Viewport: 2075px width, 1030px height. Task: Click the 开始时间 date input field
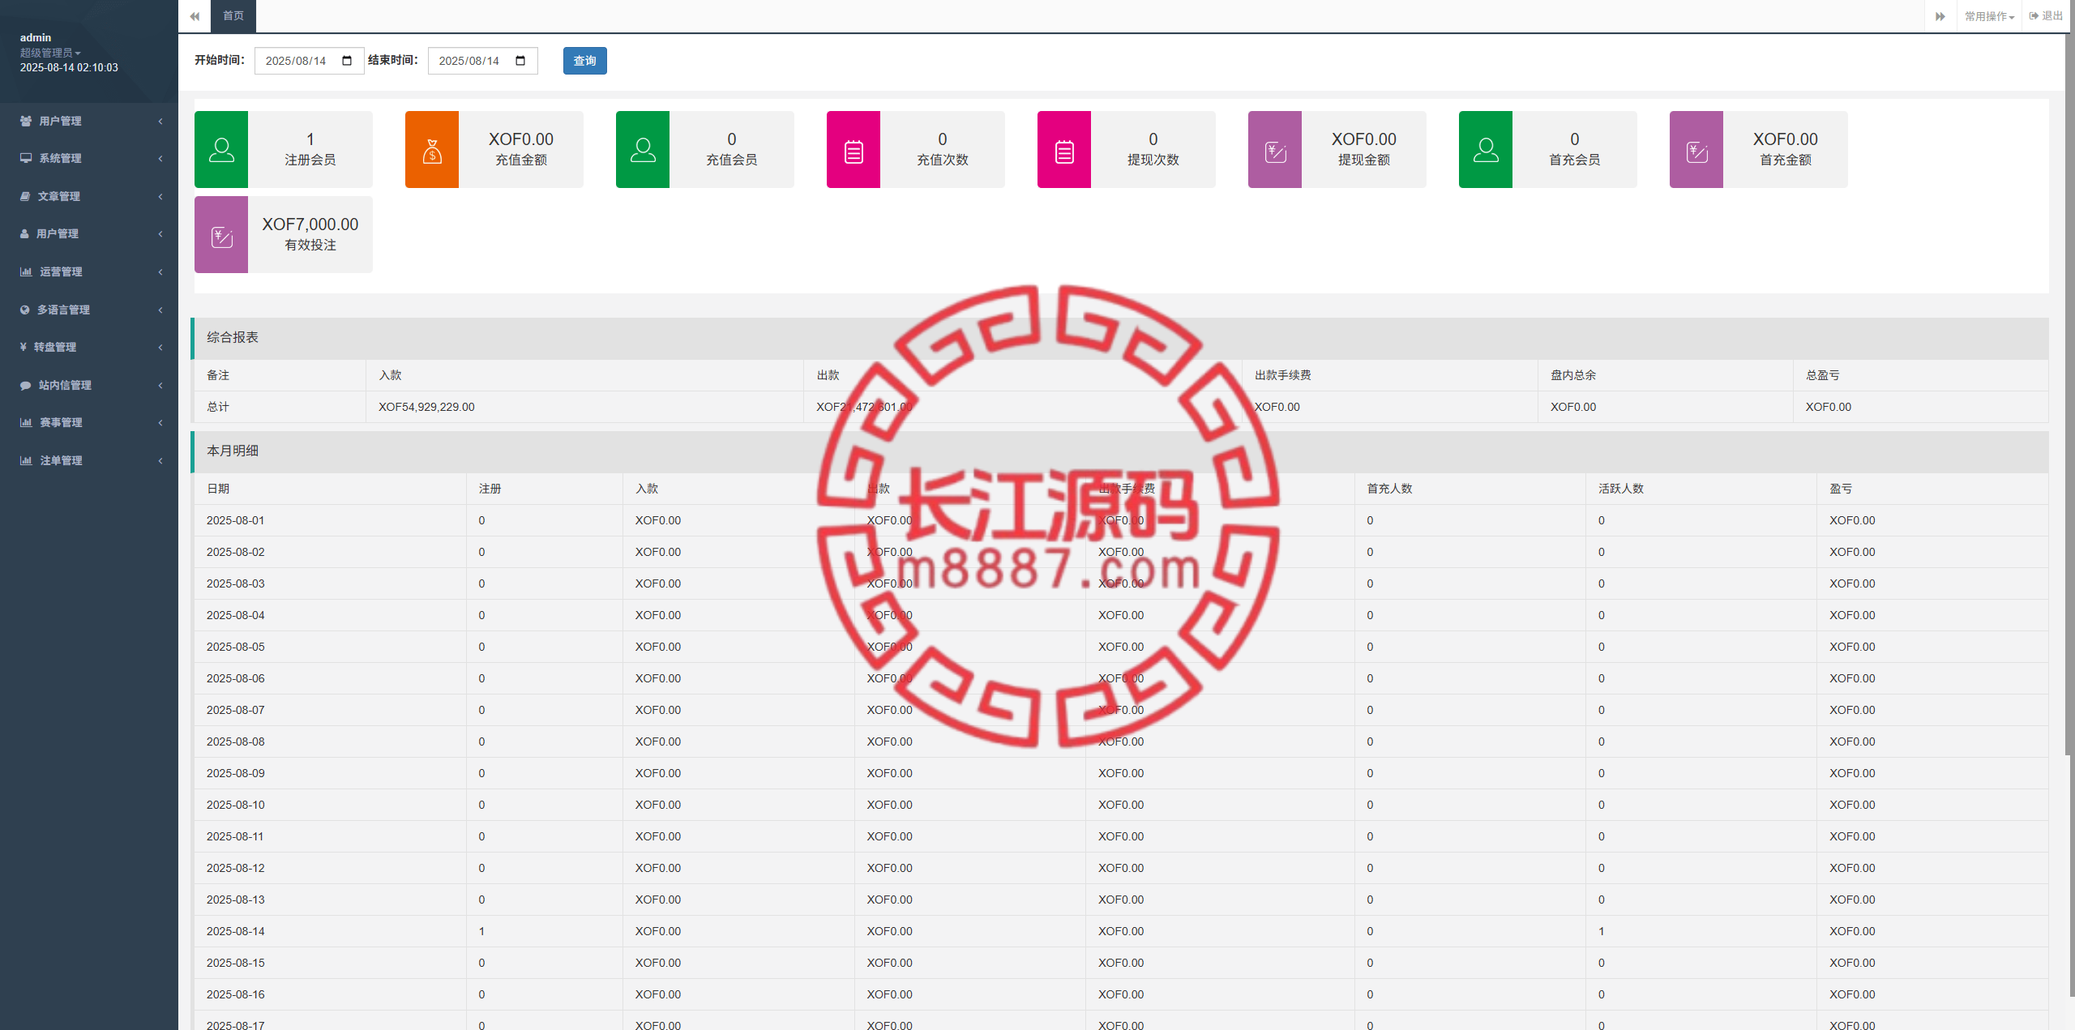point(309,61)
